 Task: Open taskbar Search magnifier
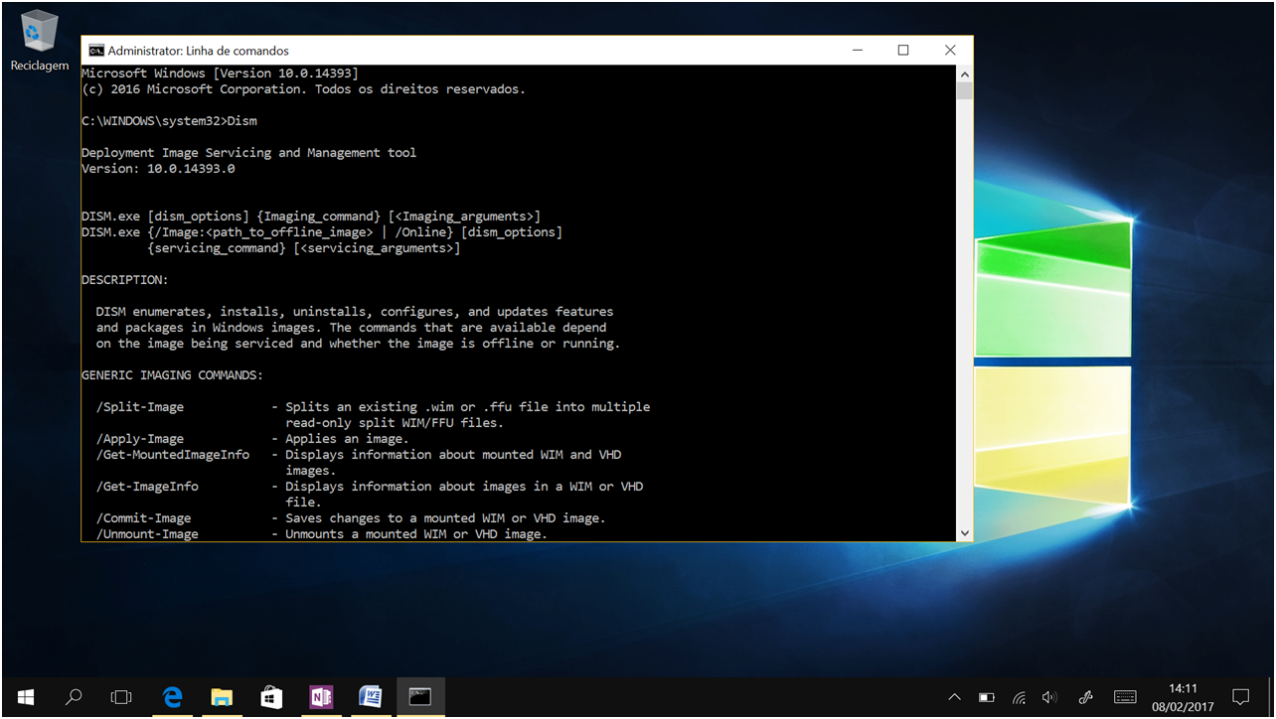[74, 697]
